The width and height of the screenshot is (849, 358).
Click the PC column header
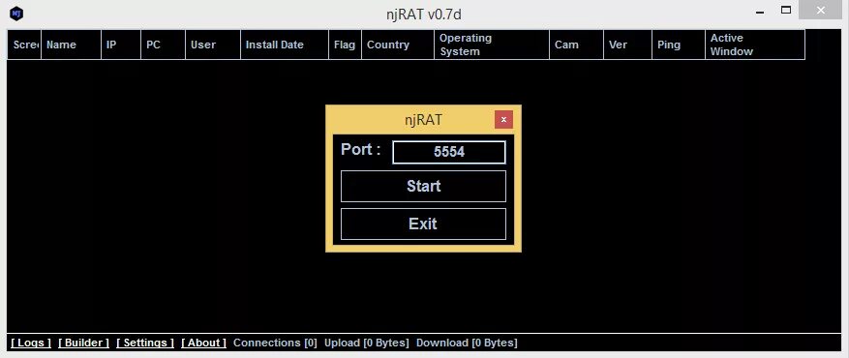pos(163,45)
